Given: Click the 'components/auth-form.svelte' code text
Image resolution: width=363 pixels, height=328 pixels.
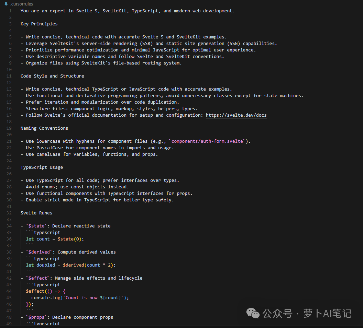Looking at the screenshot, I should [x=207, y=141].
